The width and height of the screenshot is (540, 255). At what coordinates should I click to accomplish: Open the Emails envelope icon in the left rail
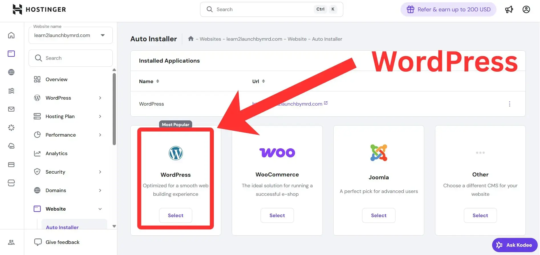tap(11, 109)
